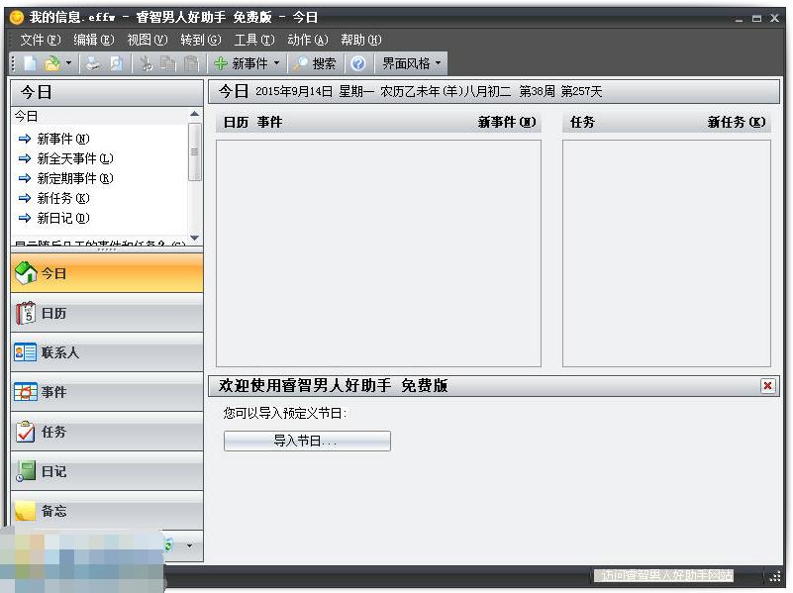The width and height of the screenshot is (793, 593).
Task: Click the sidebar scrollbar down arrow
Action: (195, 238)
